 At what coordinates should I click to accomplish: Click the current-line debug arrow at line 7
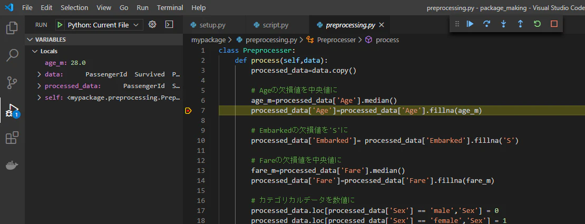click(x=188, y=111)
